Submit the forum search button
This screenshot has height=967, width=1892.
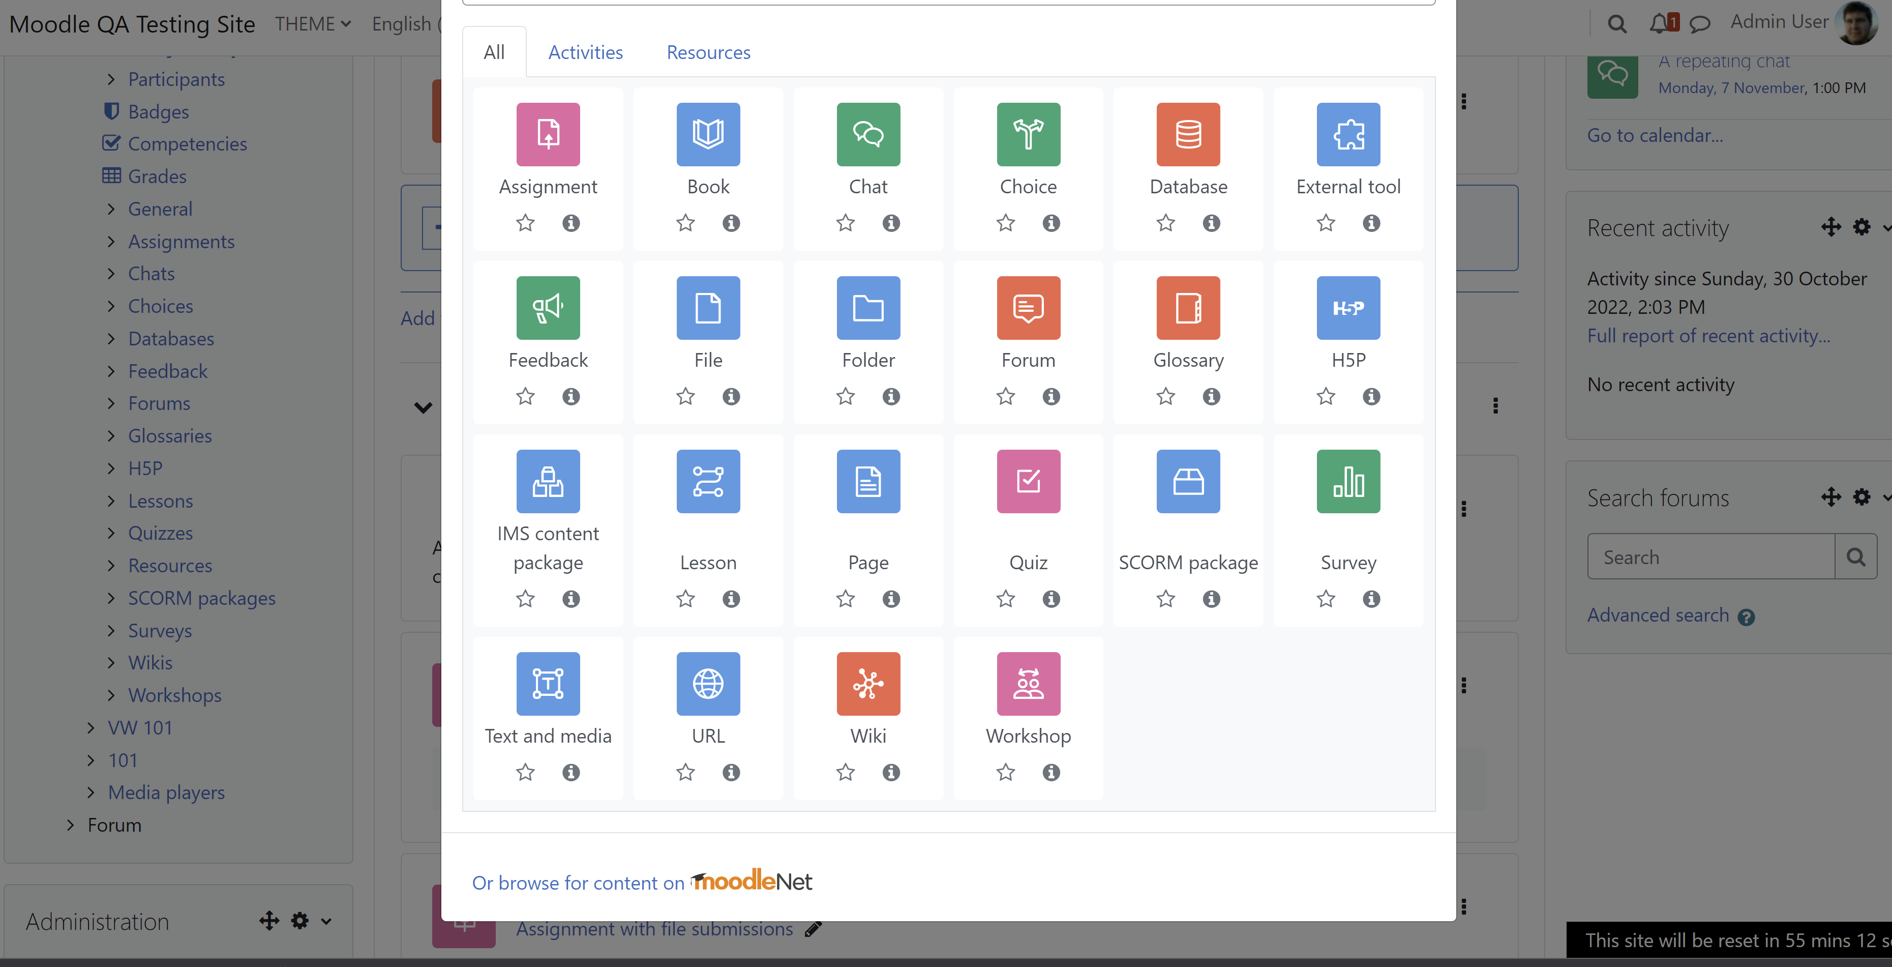pos(1855,557)
